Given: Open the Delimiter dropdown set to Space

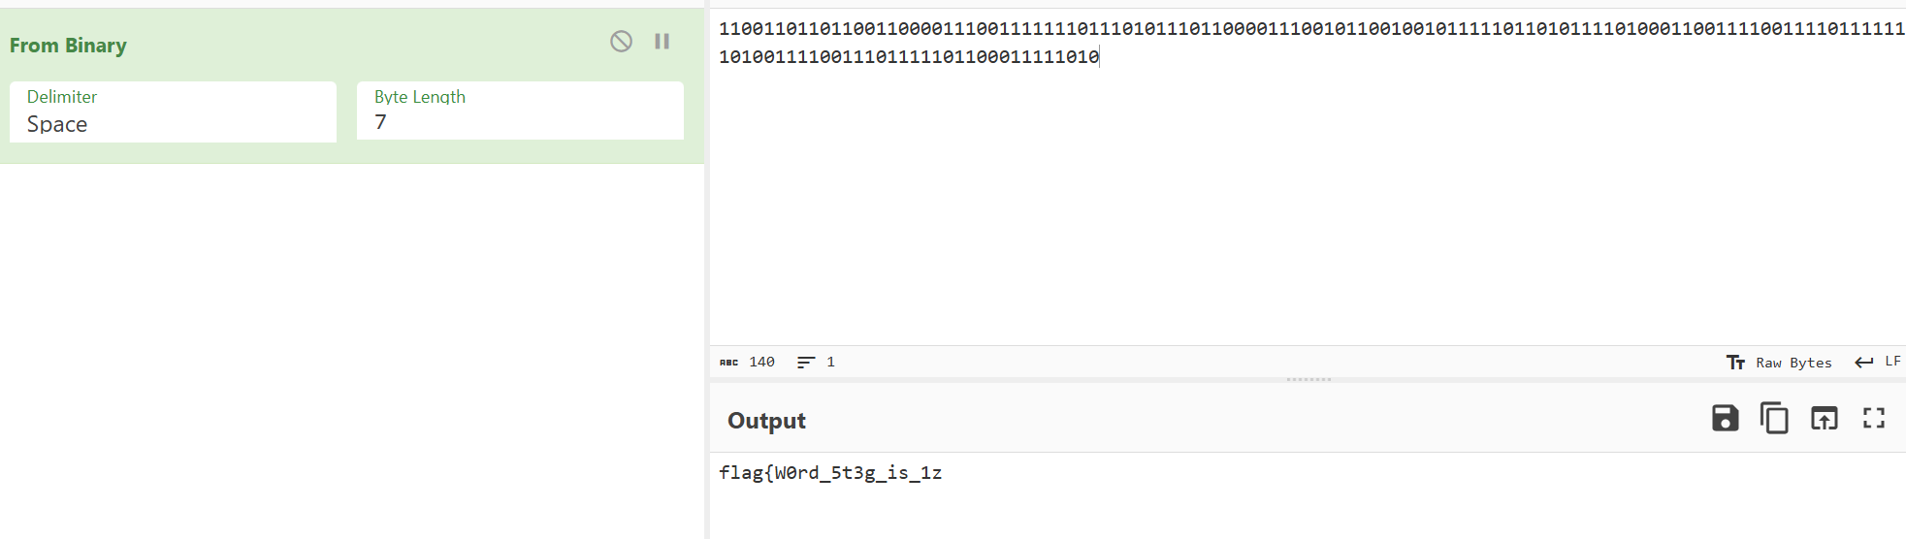Looking at the screenshot, I should (x=173, y=112).
